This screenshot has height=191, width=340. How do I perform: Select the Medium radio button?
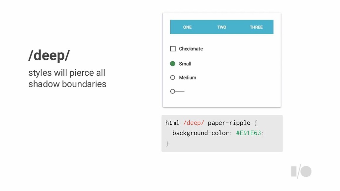click(173, 78)
